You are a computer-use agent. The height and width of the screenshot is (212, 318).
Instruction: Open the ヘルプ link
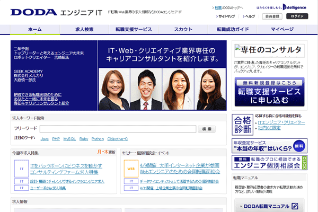click(x=249, y=16)
